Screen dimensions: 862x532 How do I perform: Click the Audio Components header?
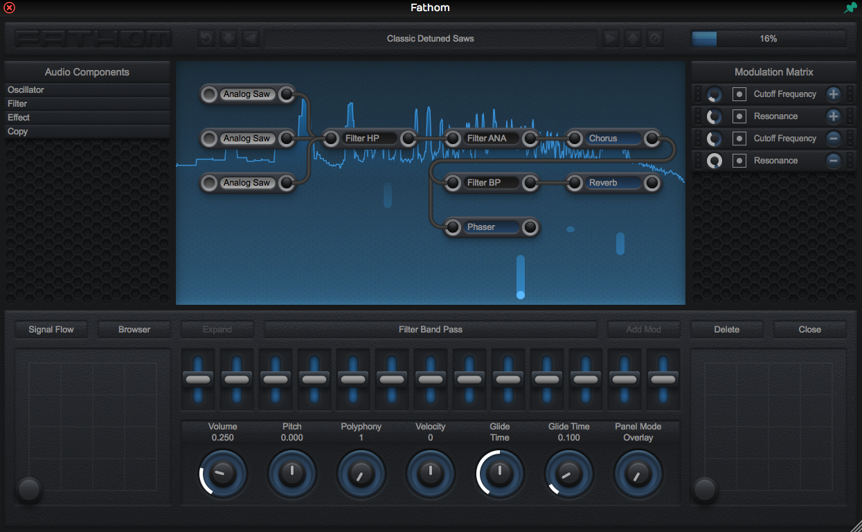pyautogui.click(x=87, y=72)
